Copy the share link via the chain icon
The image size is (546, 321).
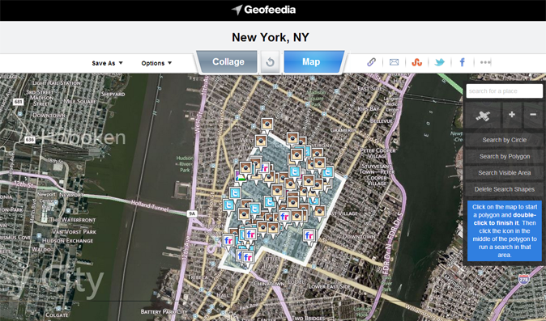[x=371, y=62]
